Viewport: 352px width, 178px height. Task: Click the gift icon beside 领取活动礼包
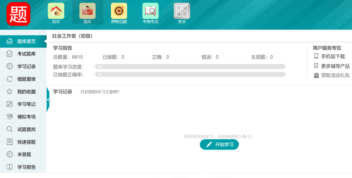click(316, 75)
